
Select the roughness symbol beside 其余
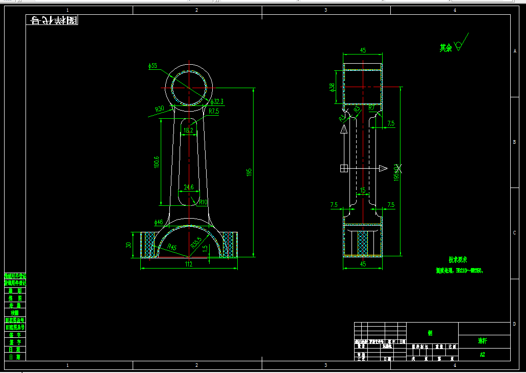click(461, 42)
